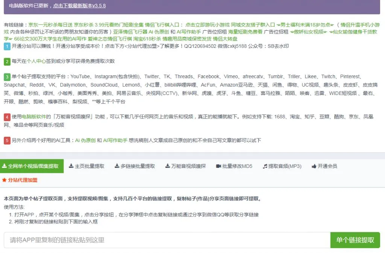Image resolution: width=385 pixels, height=253 pixels.
Task: Click star icon beside 分站代理加盟
Action: click(5, 180)
